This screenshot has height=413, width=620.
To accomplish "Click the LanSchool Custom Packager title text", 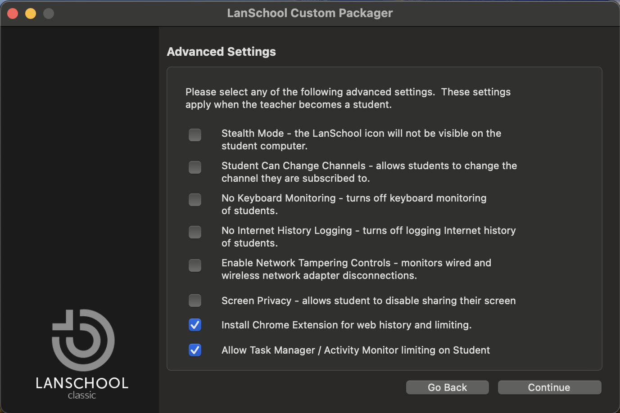I will tap(310, 13).
